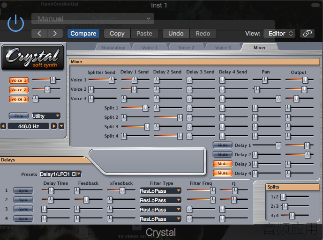Open Filter Type dropdown for delay 2

coord(160,200)
